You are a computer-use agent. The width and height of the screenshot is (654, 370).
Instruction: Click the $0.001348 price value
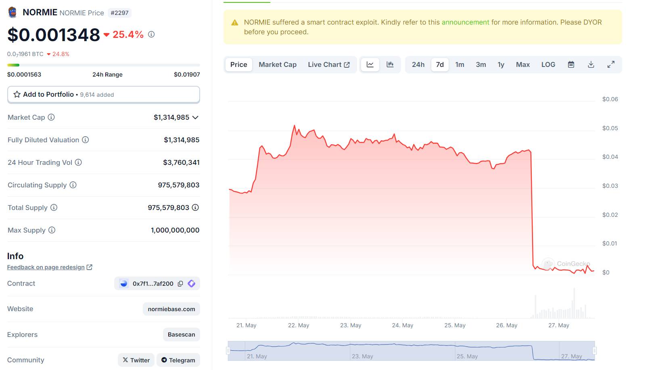tap(54, 35)
